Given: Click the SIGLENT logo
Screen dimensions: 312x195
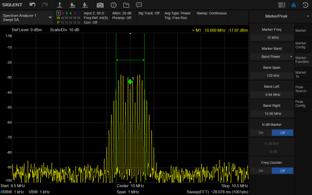Looking at the screenshot, I should (x=12, y=5).
